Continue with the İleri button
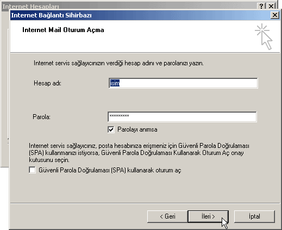Viewport: 282px width, 230px height. click(208, 216)
